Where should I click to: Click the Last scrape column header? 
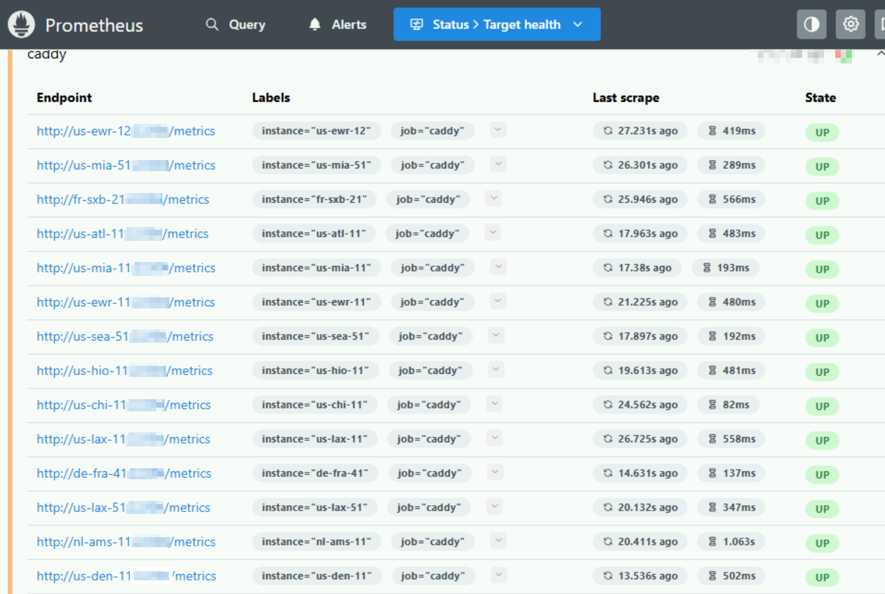626,98
